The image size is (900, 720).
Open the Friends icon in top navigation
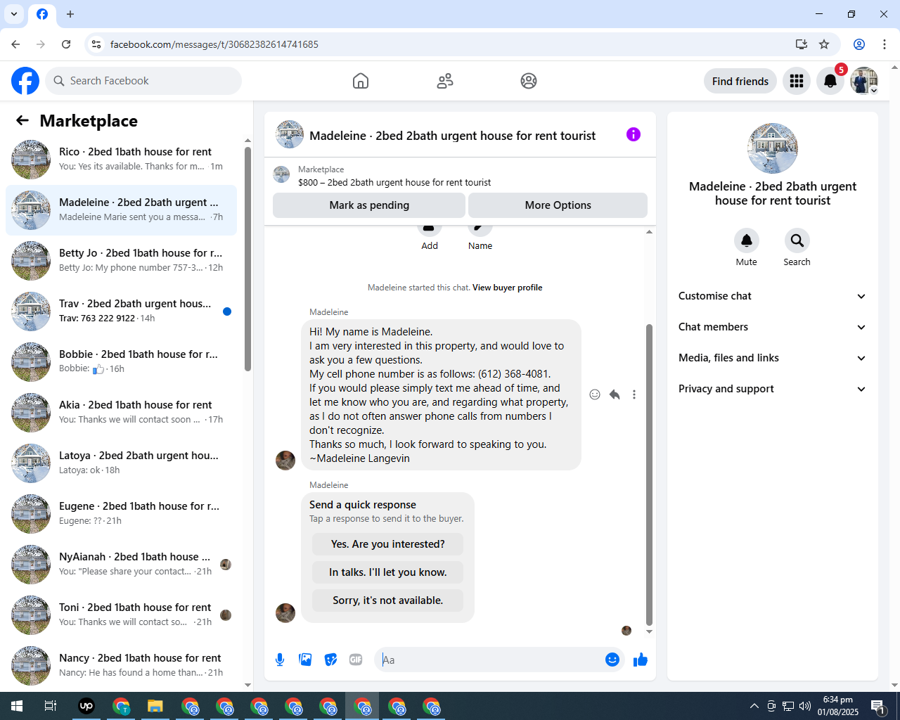(x=445, y=81)
